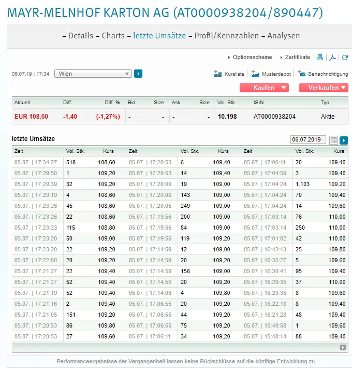Click the Musterdepot chart icon
Viewport: 352px width, 369px height.
pyautogui.click(x=255, y=74)
